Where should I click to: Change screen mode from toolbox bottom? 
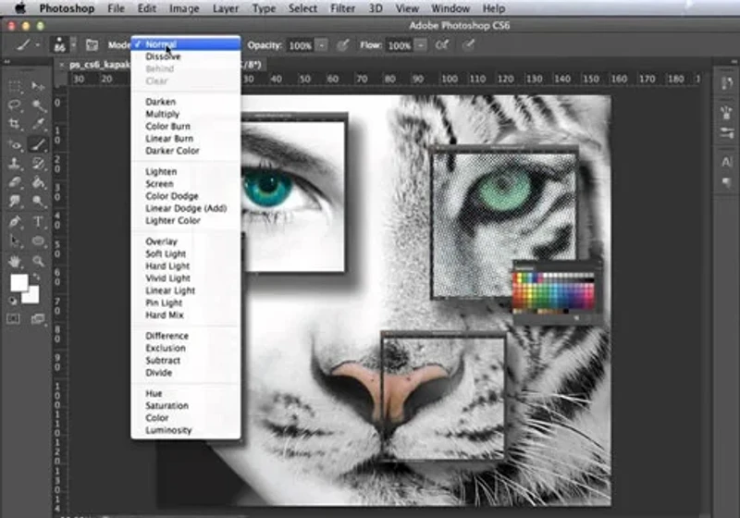tap(38, 319)
